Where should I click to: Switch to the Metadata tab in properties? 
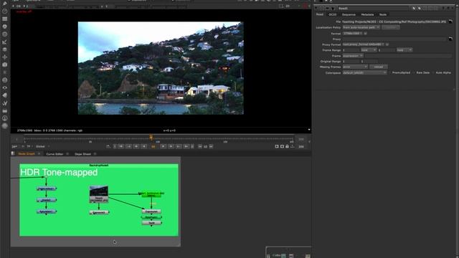[367, 14]
